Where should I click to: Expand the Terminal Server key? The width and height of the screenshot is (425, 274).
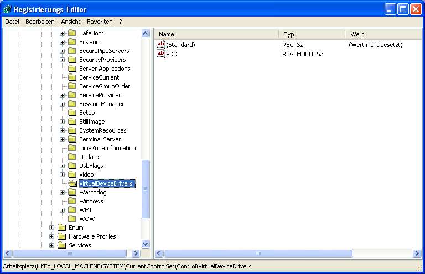[63, 139]
